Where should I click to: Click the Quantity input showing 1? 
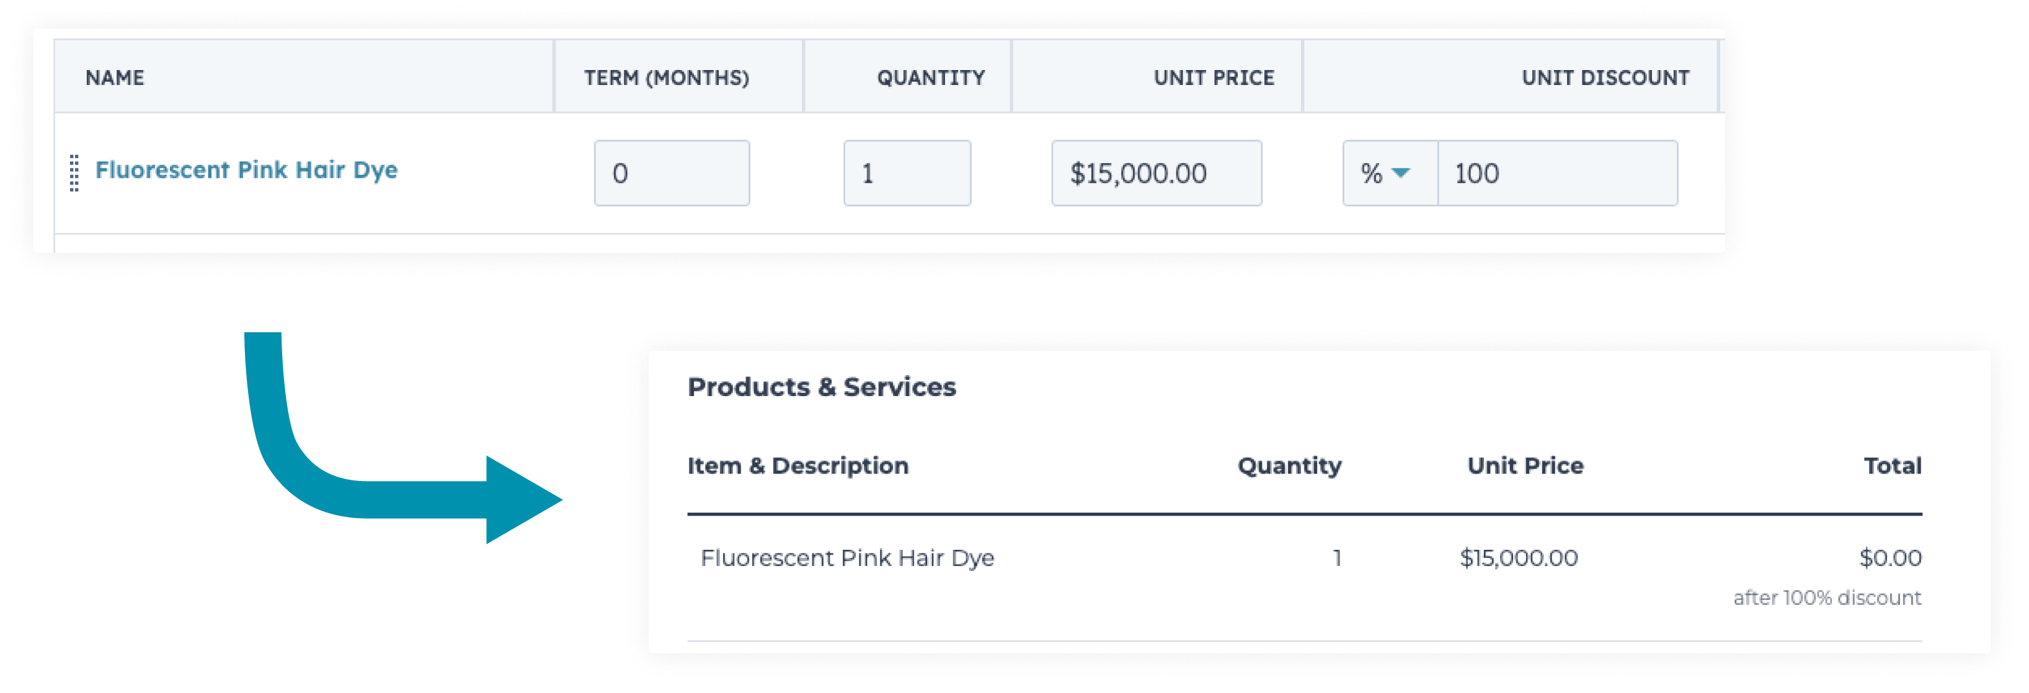point(907,174)
